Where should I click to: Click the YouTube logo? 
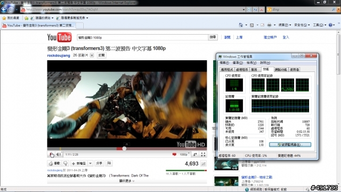59,37
